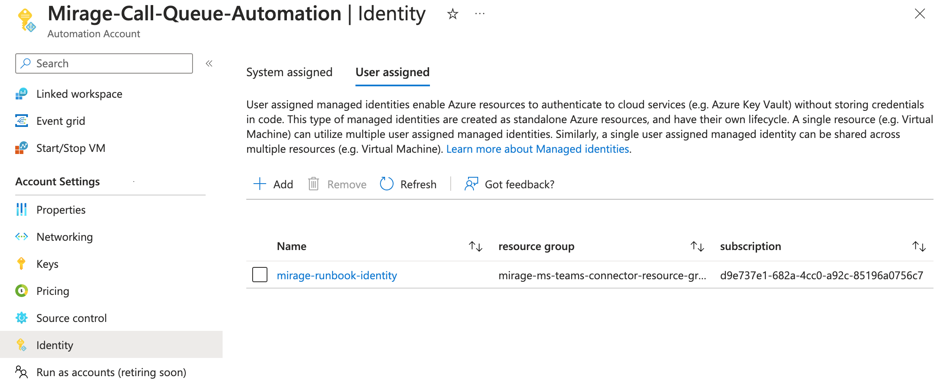Switch to the System assigned tab

point(289,72)
